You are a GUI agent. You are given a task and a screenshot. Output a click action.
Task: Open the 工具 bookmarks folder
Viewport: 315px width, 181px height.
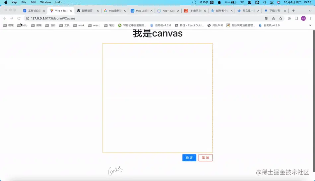[64, 25]
